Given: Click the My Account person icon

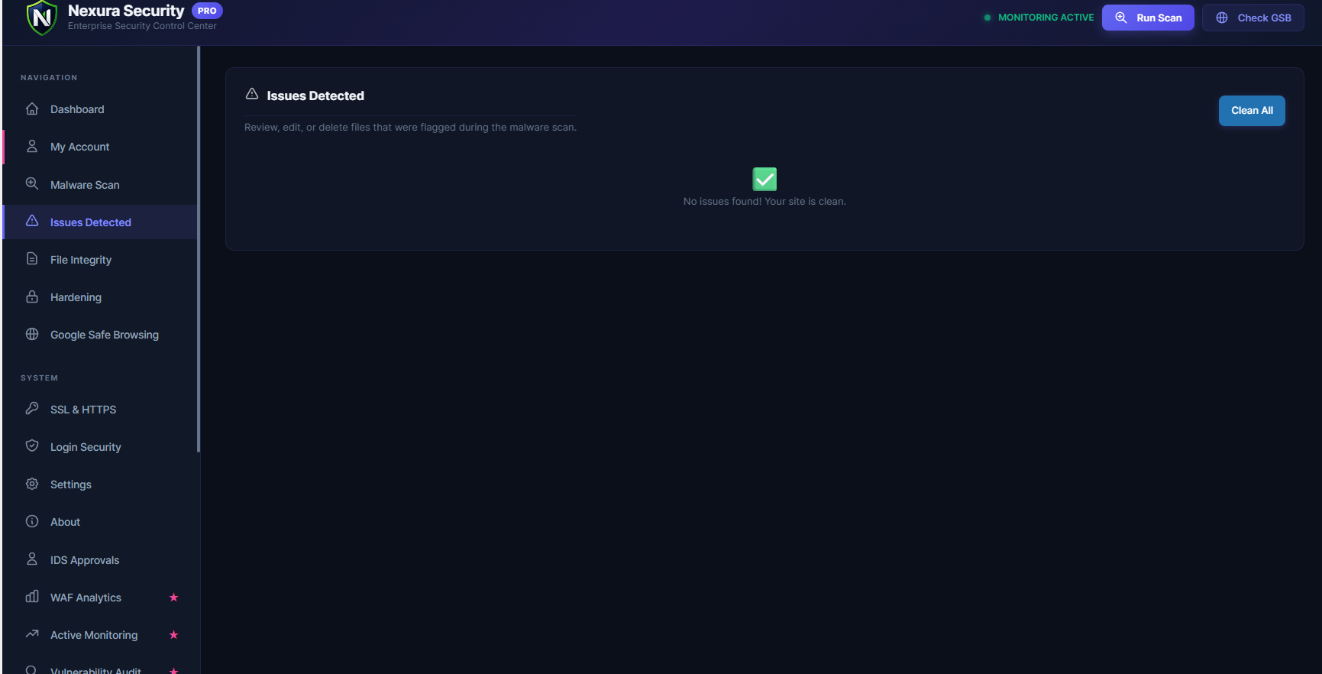Looking at the screenshot, I should click(32, 146).
